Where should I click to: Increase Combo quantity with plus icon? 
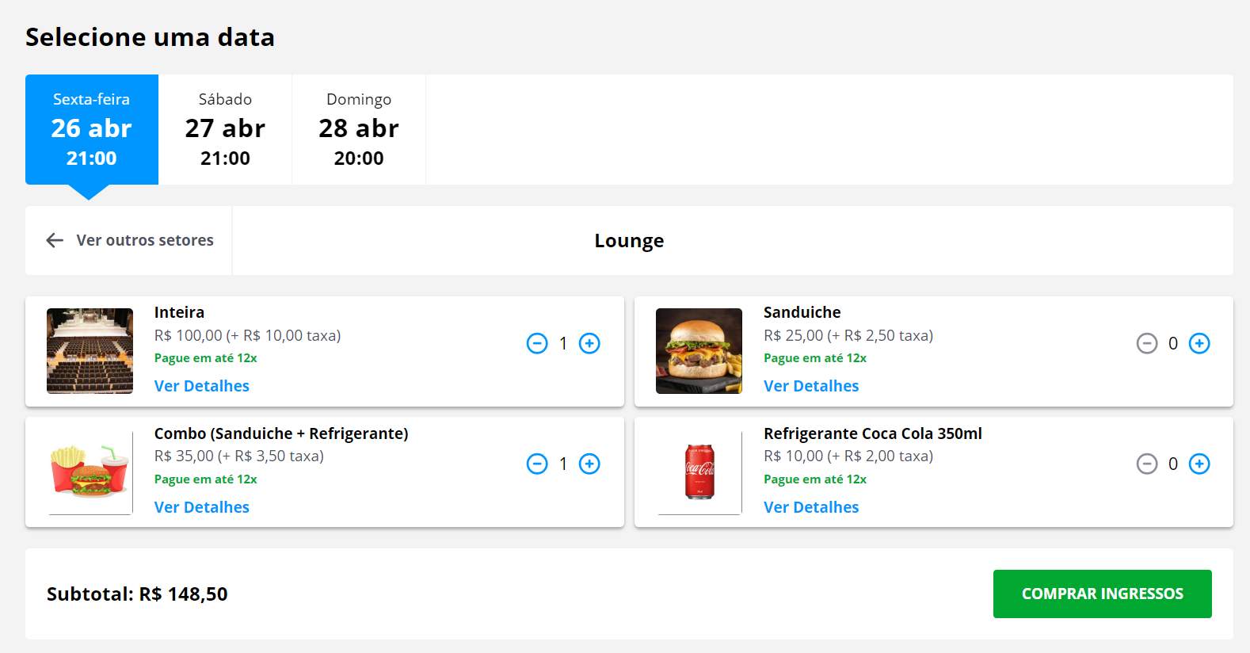point(589,464)
